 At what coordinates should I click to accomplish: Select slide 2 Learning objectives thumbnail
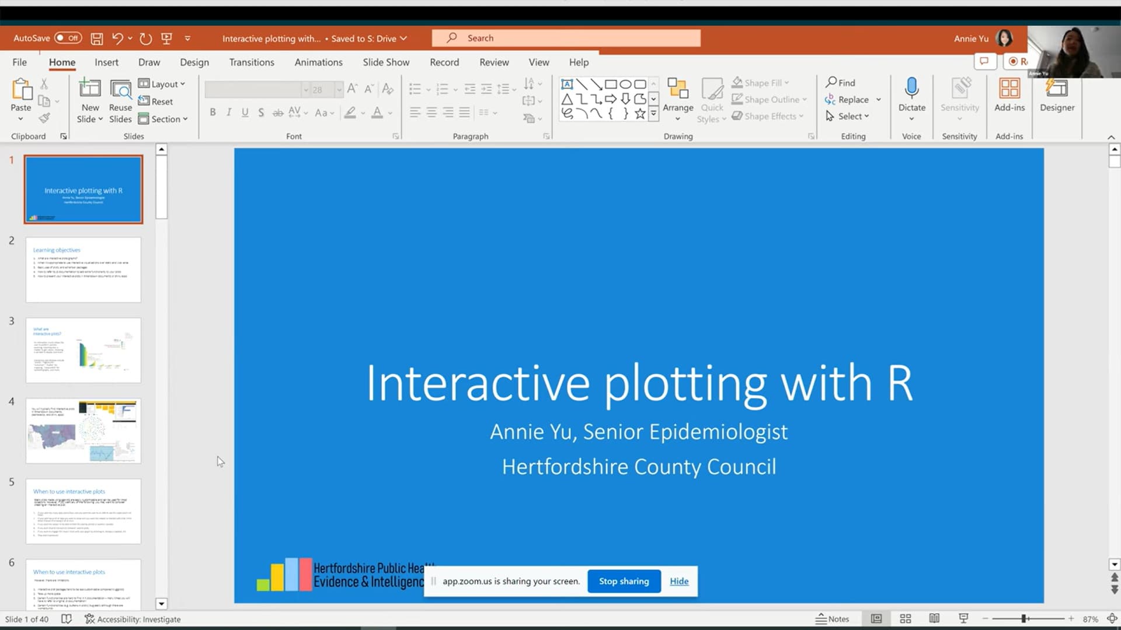pyautogui.click(x=83, y=269)
